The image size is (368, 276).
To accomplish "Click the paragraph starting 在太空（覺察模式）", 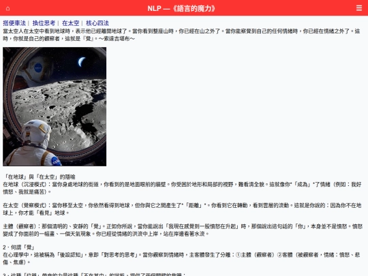I will point(182,209).
